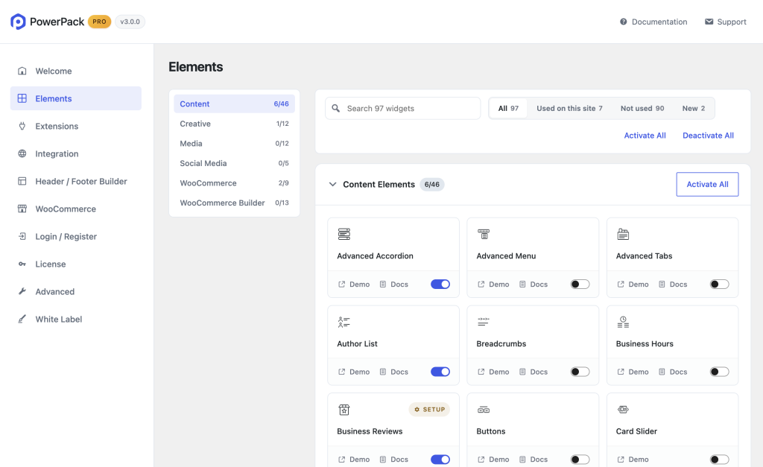Click the PowerPack logo icon

[x=18, y=22]
